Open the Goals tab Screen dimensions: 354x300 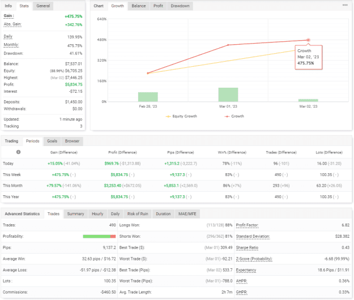tap(52, 141)
